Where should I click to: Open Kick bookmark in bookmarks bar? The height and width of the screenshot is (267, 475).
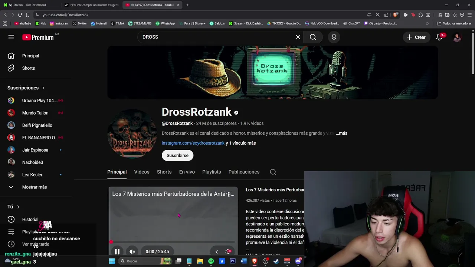pos(40,23)
